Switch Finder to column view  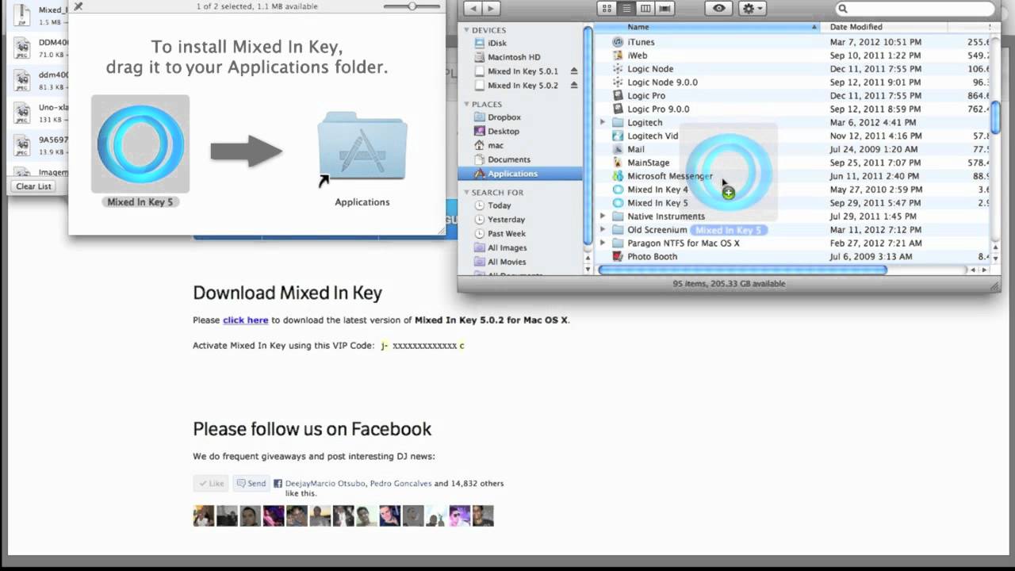(x=645, y=8)
